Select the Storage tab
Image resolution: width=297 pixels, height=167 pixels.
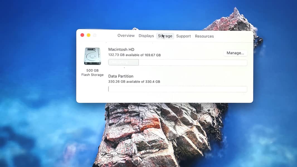[165, 36]
